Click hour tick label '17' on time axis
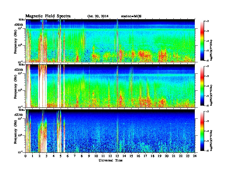This screenshot has width=232, height=179. (146, 156)
